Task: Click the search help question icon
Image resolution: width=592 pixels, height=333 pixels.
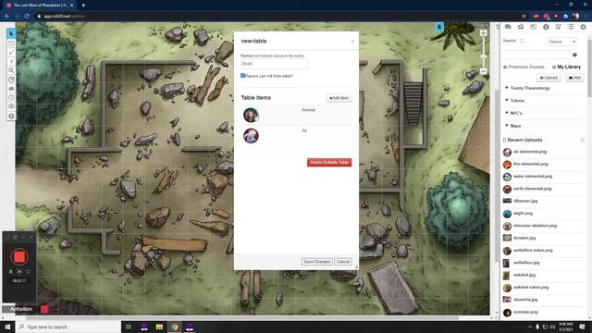Action: pyautogui.click(x=574, y=55)
